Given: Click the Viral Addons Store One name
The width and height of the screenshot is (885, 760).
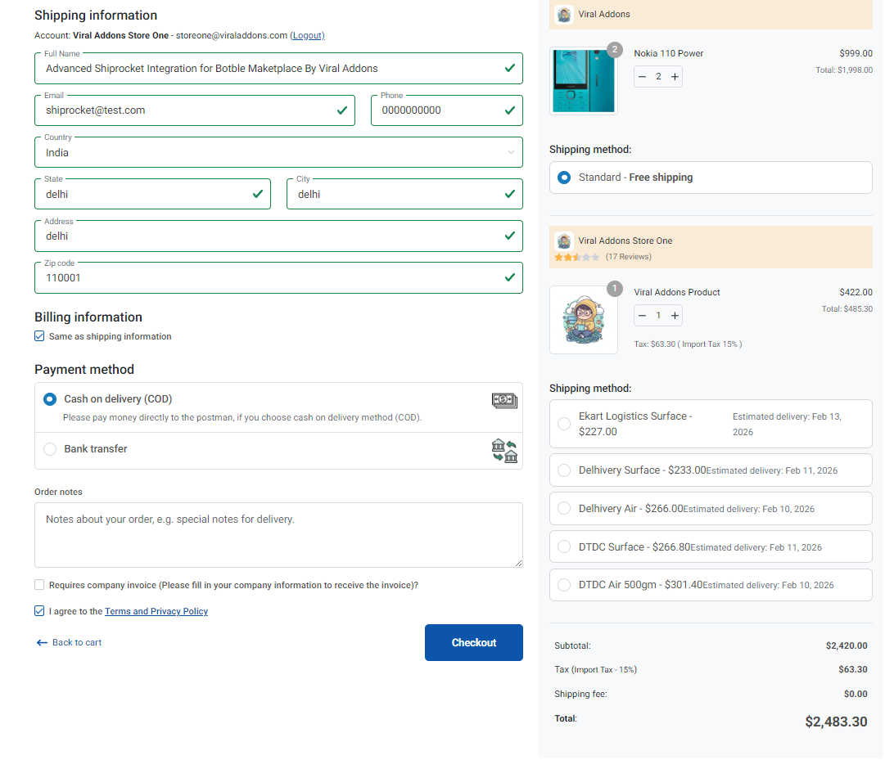Looking at the screenshot, I should coord(626,241).
